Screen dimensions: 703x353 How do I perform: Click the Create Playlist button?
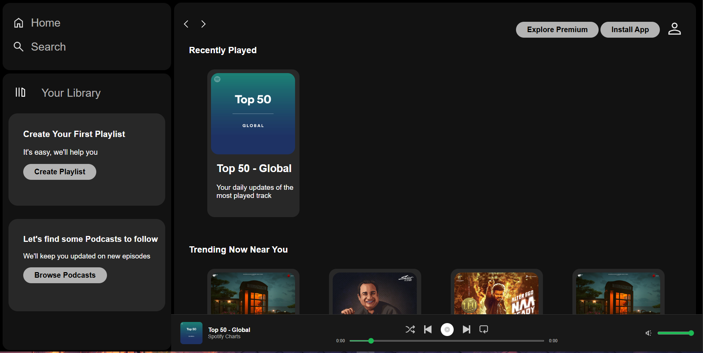point(60,172)
